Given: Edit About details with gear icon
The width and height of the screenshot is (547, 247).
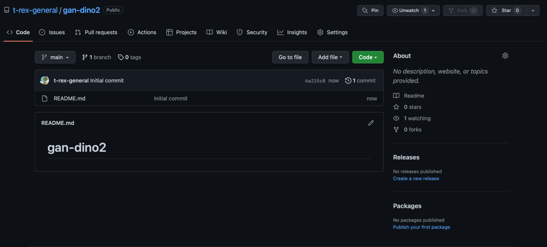Looking at the screenshot, I should 505,56.
